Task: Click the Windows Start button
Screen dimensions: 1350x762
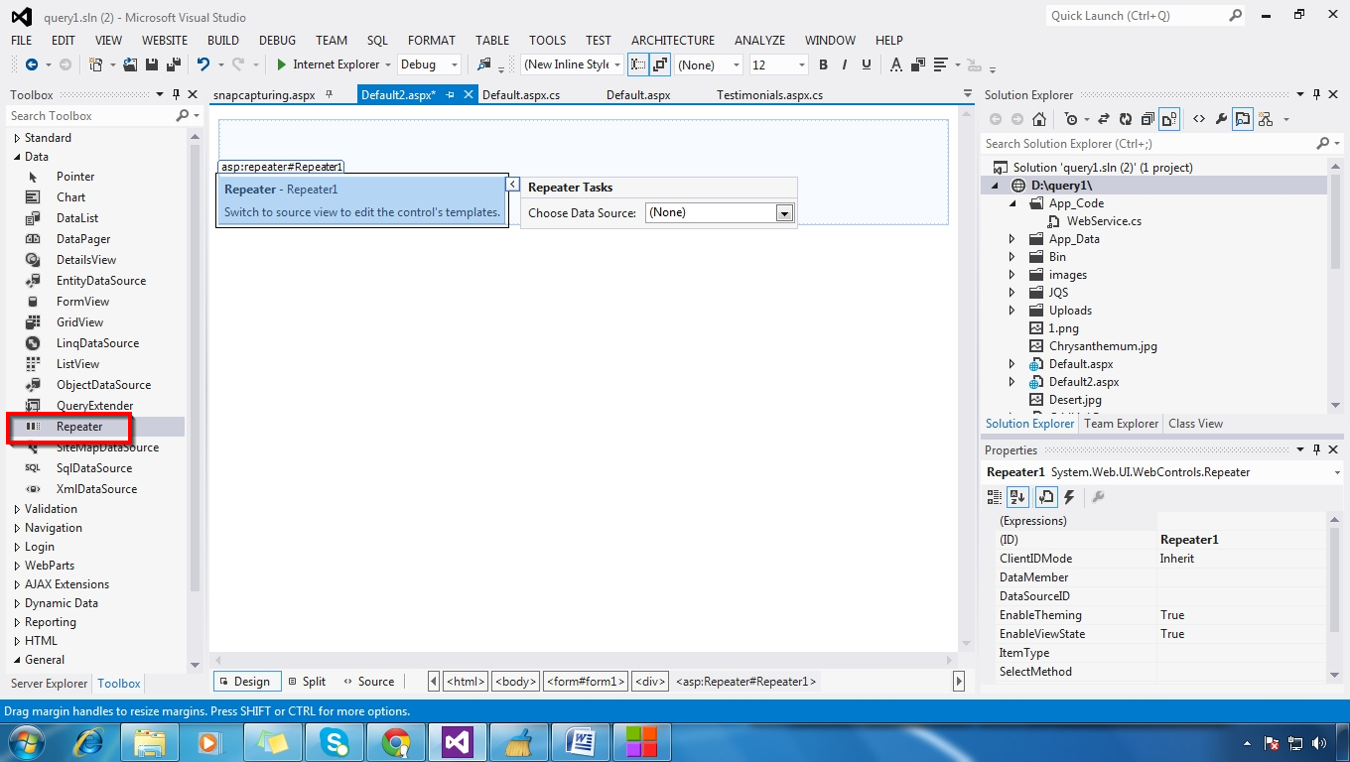Action: 24,741
